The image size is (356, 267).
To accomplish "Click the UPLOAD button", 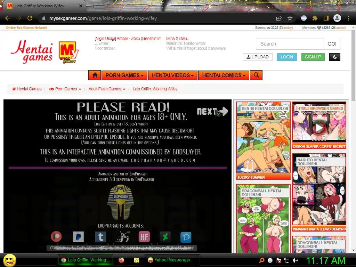I will [258, 57].
